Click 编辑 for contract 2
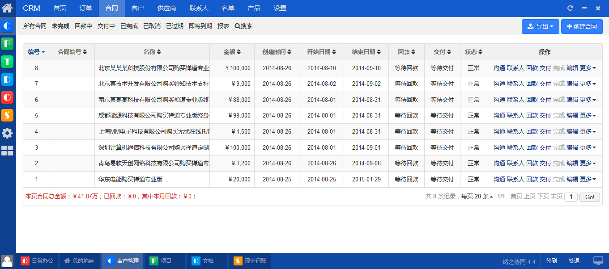 [x=572, y=163]
